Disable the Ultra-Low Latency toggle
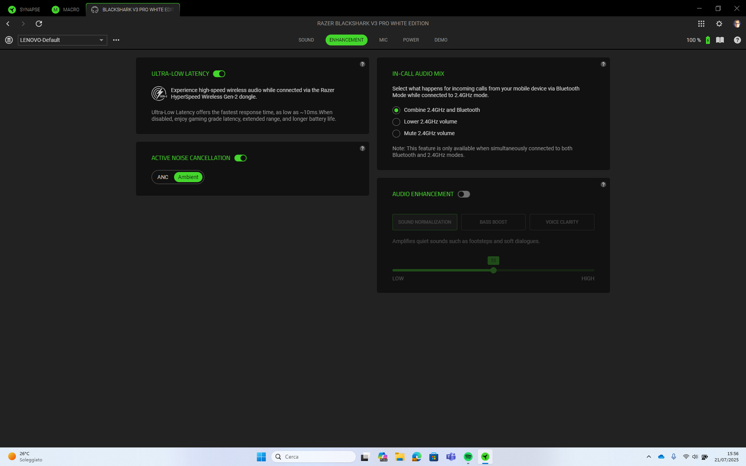746x466 pixels. (x=219, y=74)
